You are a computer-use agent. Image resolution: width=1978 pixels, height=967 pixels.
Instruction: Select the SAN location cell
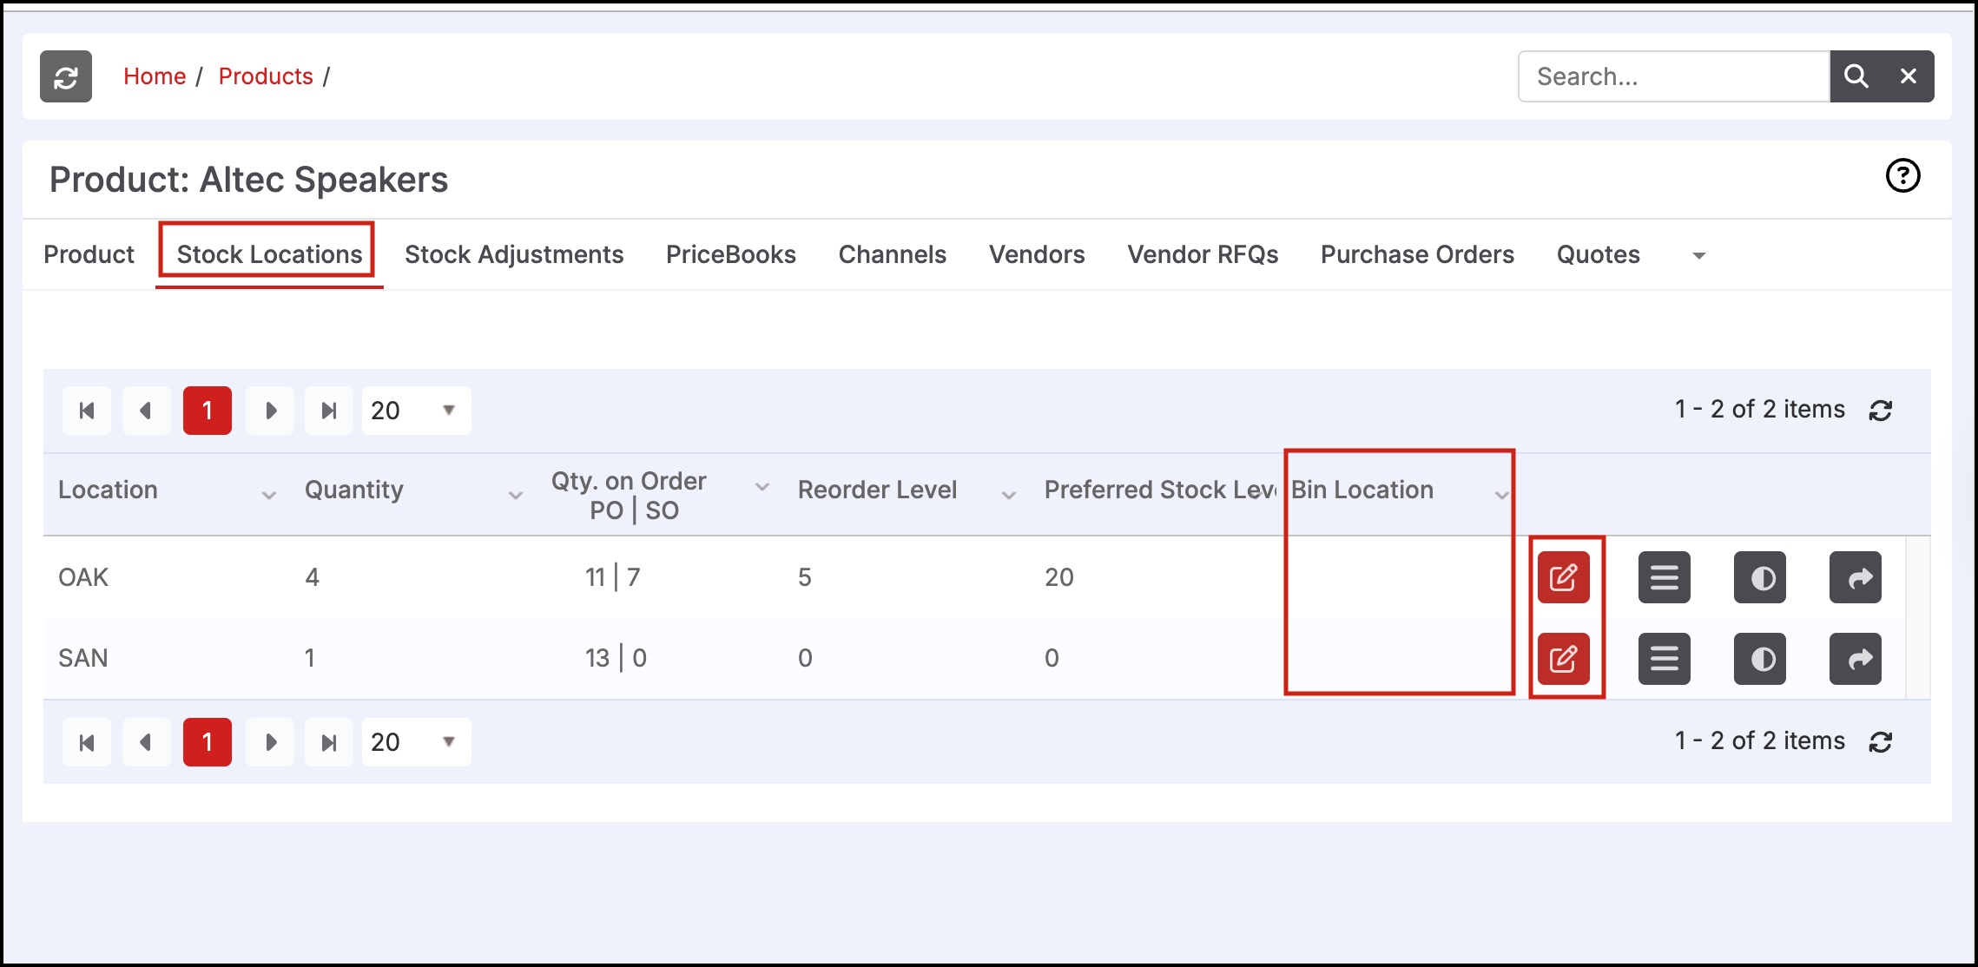point(83,658)
